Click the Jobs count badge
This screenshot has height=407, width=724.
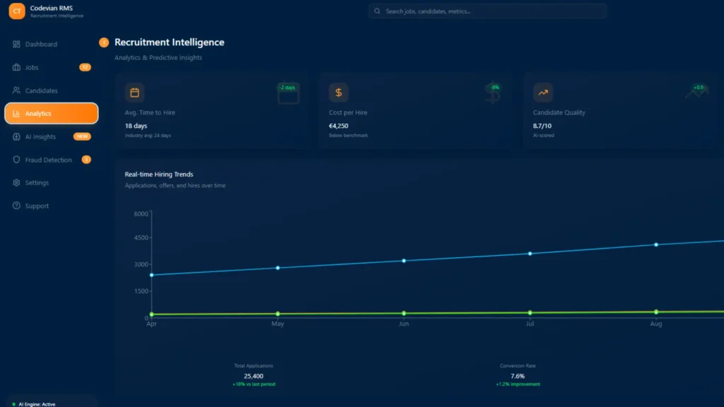coord(85,68)
